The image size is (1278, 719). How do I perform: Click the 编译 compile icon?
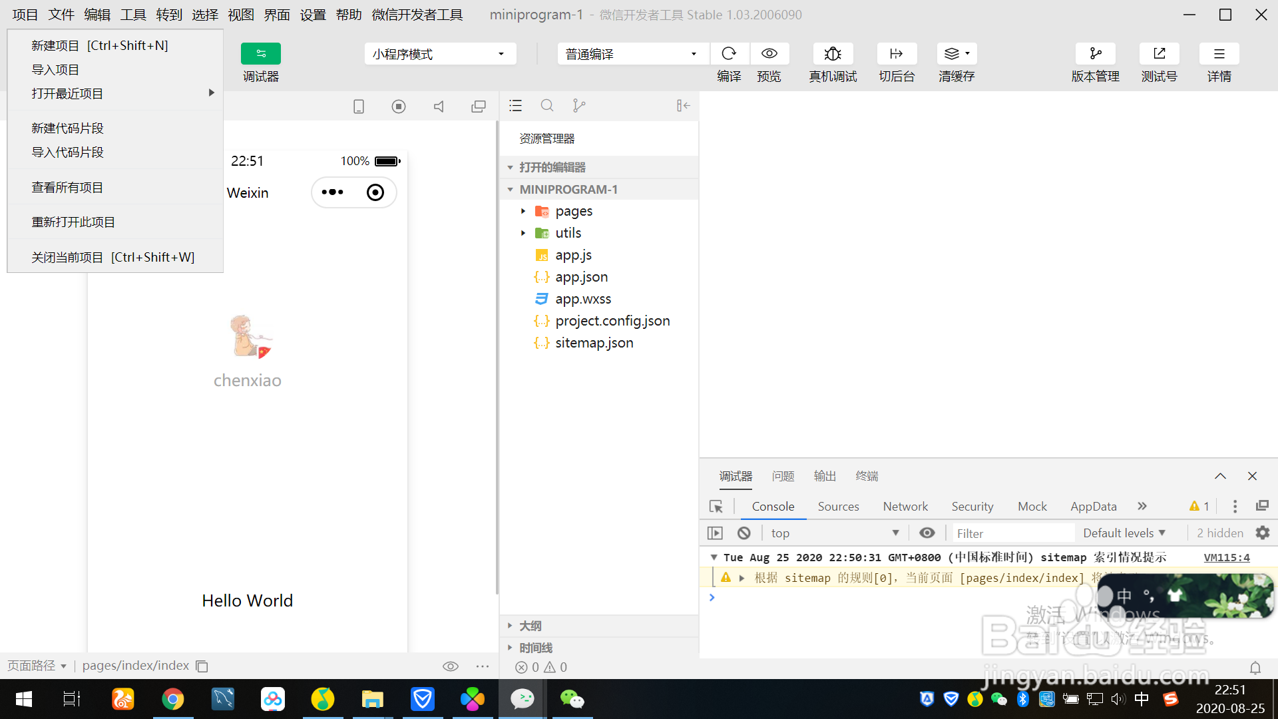(730, 53)
